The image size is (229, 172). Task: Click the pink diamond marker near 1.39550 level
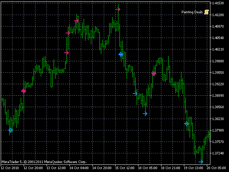pyautogui.click(x=154, y=73)
